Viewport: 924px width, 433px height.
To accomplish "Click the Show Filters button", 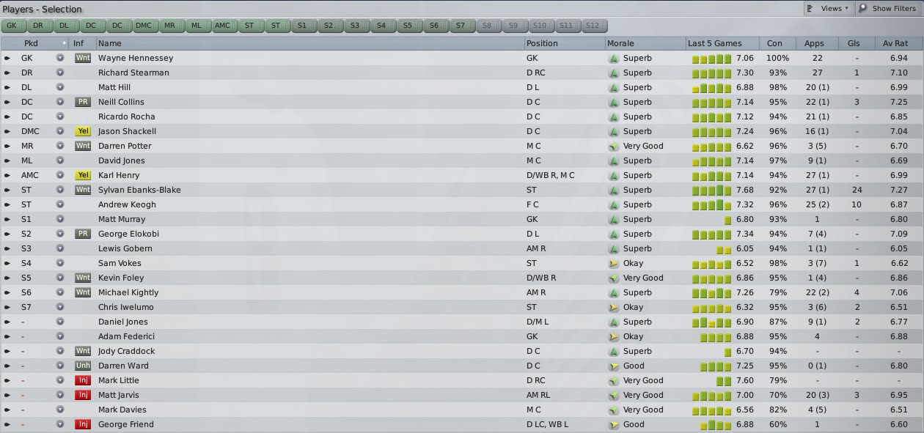I will [x=887, y=9].
